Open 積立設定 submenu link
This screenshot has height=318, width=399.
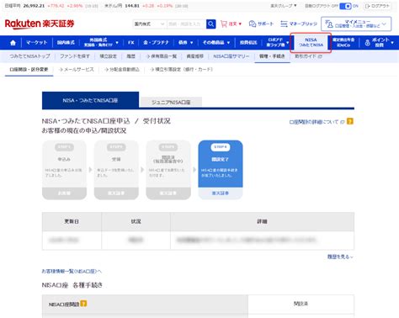(109, 56)
